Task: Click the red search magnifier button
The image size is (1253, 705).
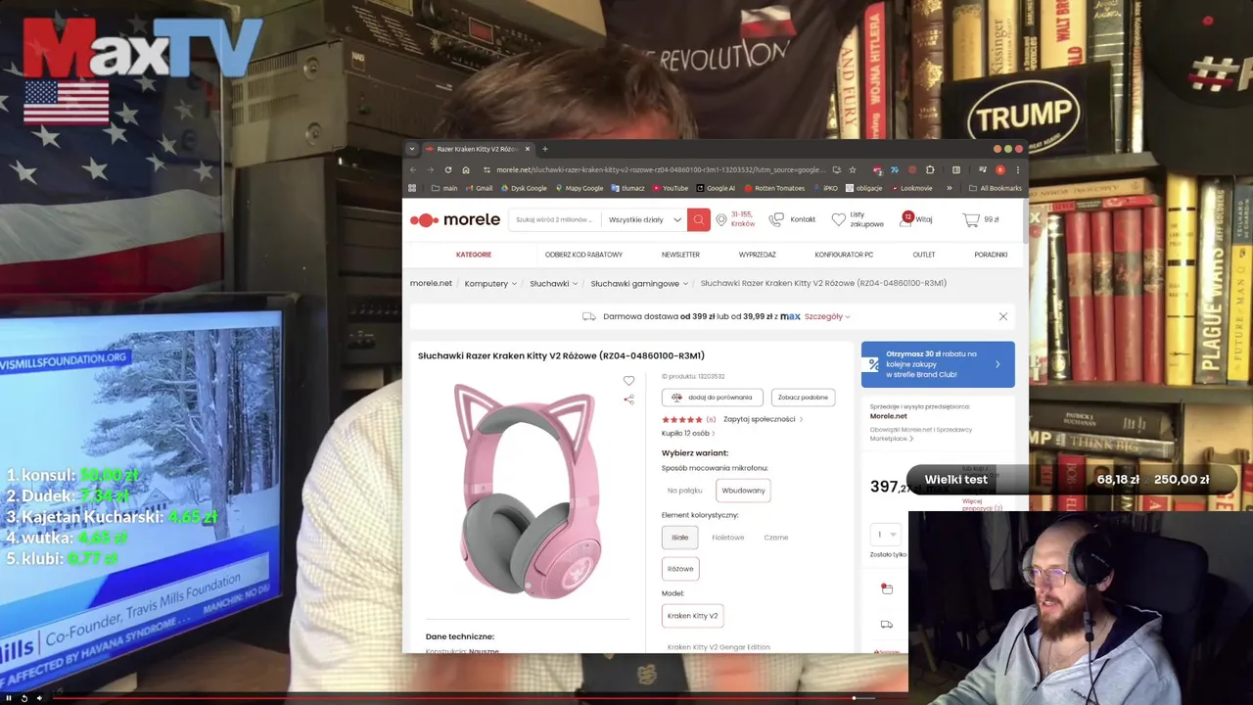Action: point(698,219)
